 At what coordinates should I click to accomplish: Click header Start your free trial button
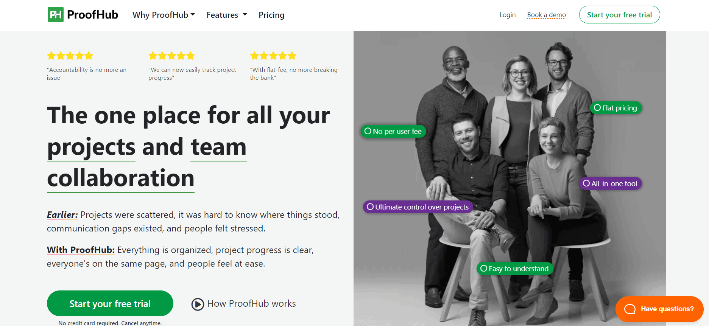pyautogui.click(x=619, y=15)
